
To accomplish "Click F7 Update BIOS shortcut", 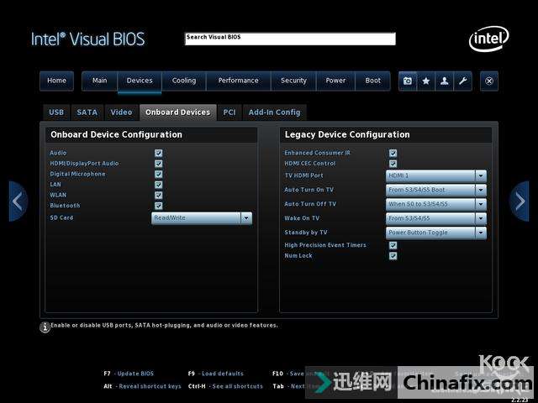I will coord(129,374).
